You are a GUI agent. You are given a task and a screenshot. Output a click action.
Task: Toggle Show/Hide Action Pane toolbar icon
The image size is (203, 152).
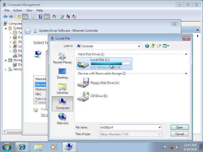(x=47, y=16)
